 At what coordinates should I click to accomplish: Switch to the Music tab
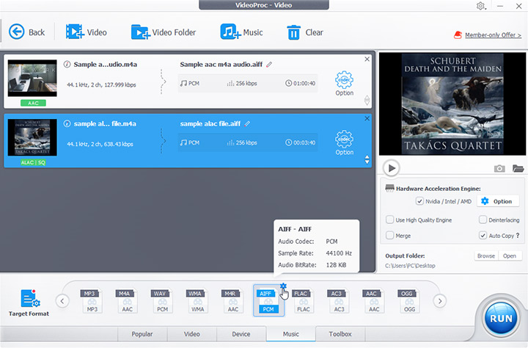click(x=291, y=334)
